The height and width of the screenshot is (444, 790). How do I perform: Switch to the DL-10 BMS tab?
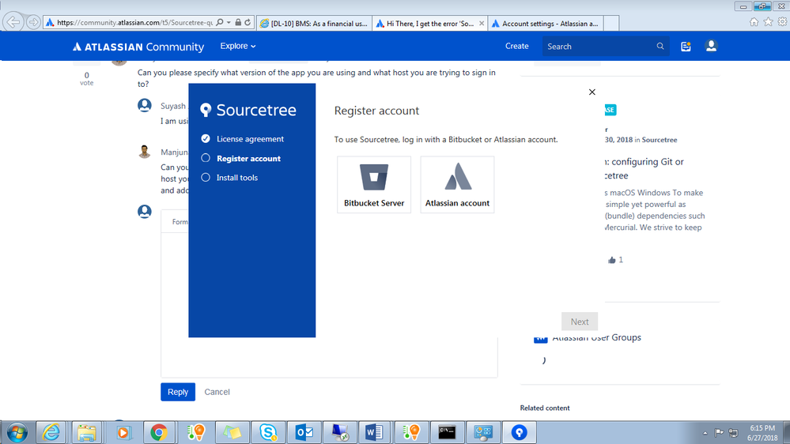click(315, 23)
